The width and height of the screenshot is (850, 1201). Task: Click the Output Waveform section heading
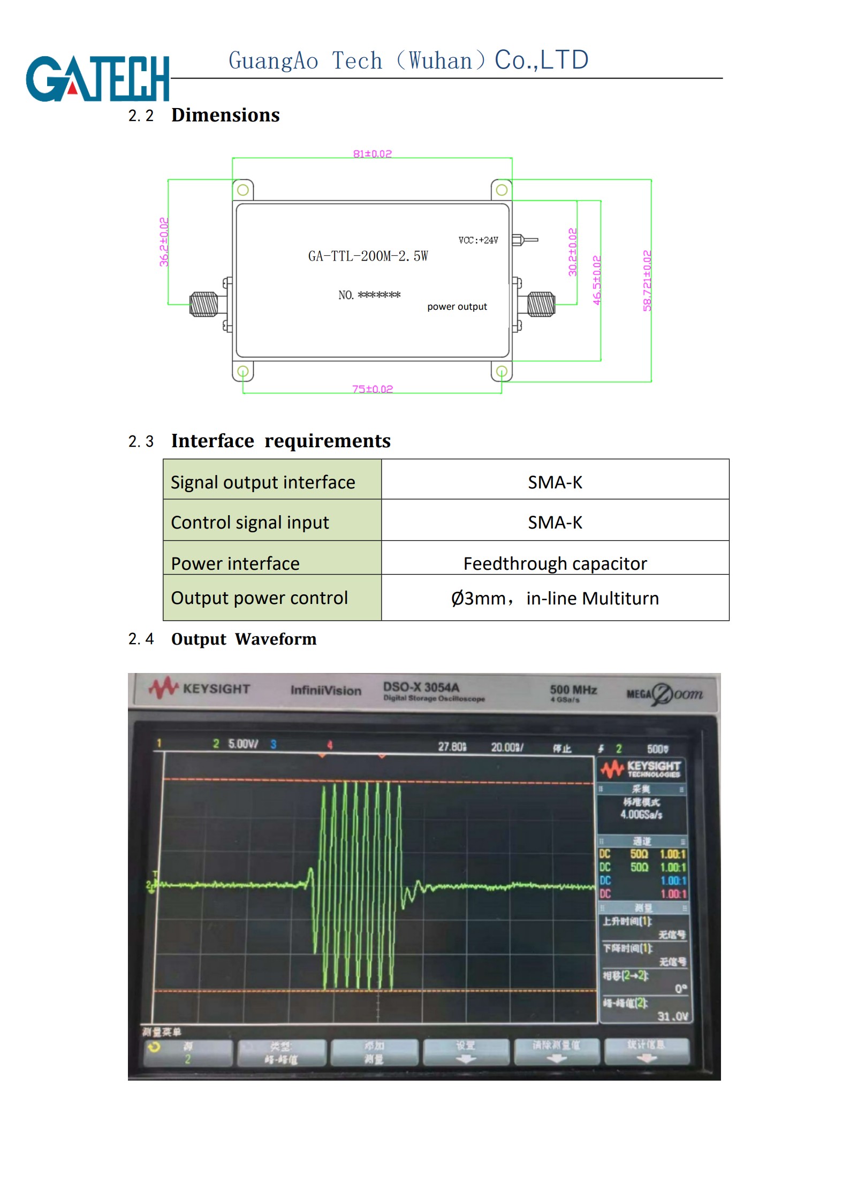(x=244, y=639)
